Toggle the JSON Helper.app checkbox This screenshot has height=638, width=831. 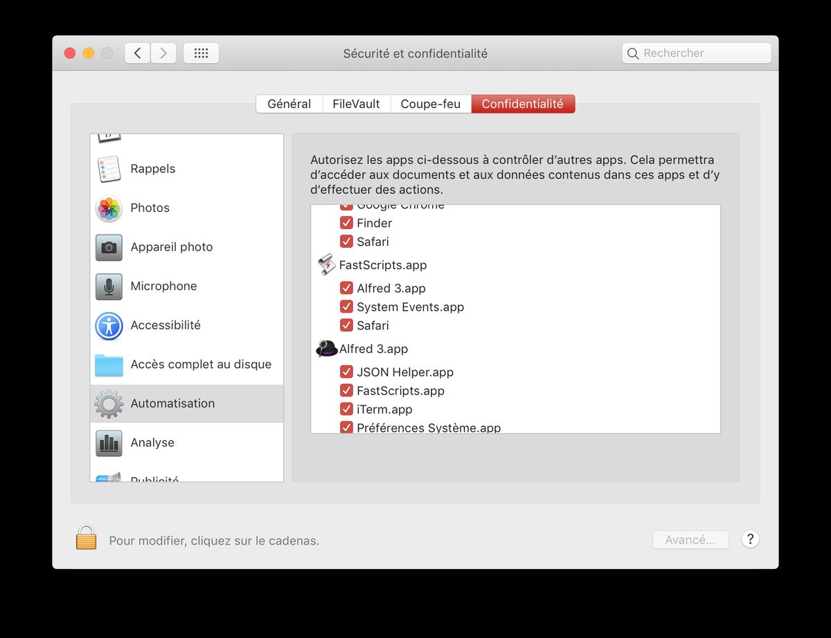[x=346, y=372]
